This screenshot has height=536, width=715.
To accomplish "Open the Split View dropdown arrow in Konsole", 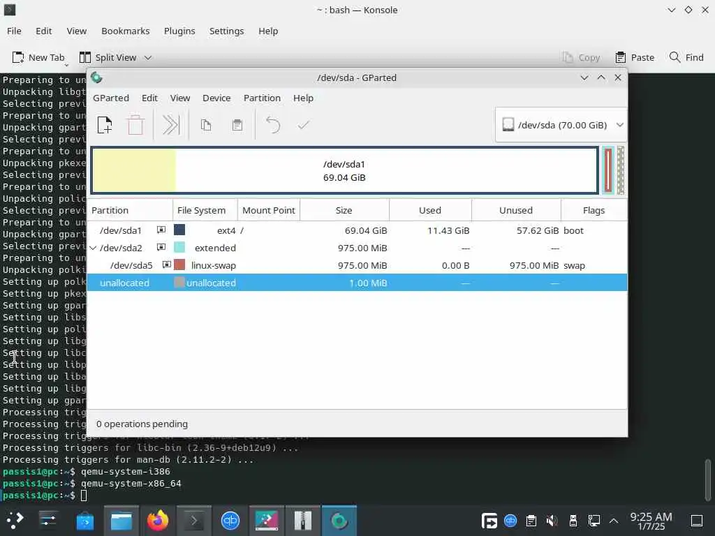I will [148, 57].
